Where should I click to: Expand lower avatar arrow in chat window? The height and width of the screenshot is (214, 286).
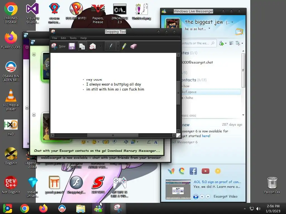[34, 115]
